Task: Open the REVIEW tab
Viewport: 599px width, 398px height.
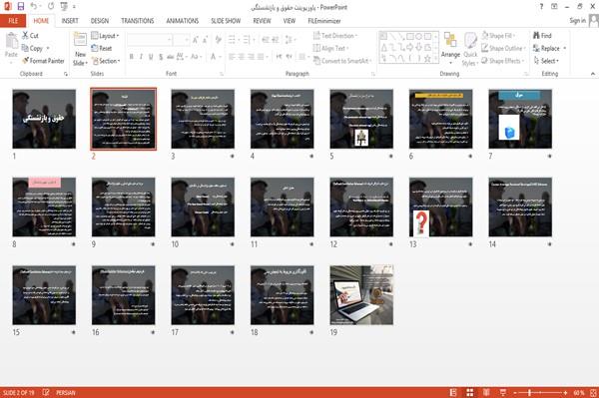Action: point(262,21)
